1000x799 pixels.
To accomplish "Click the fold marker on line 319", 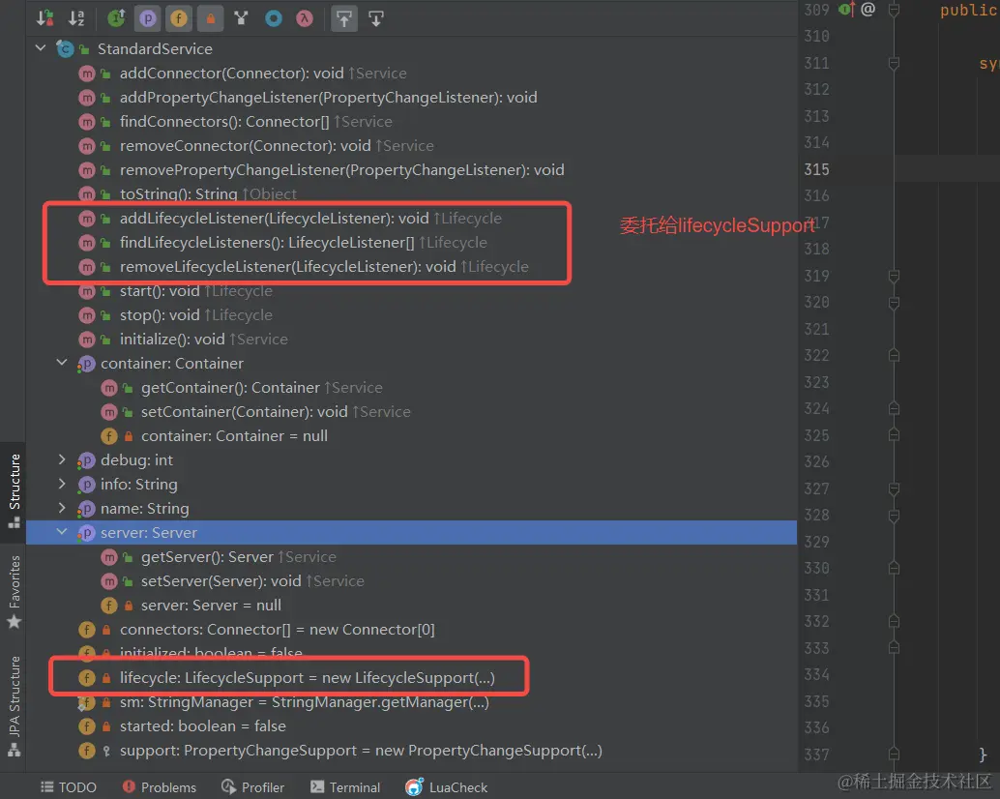I will click(x=895, y=276).
